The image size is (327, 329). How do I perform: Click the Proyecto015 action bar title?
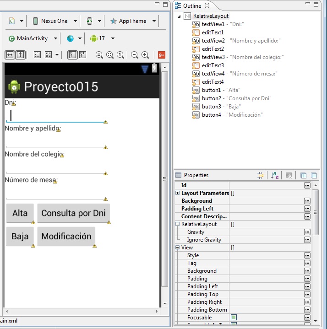click(x=61, y=87)
